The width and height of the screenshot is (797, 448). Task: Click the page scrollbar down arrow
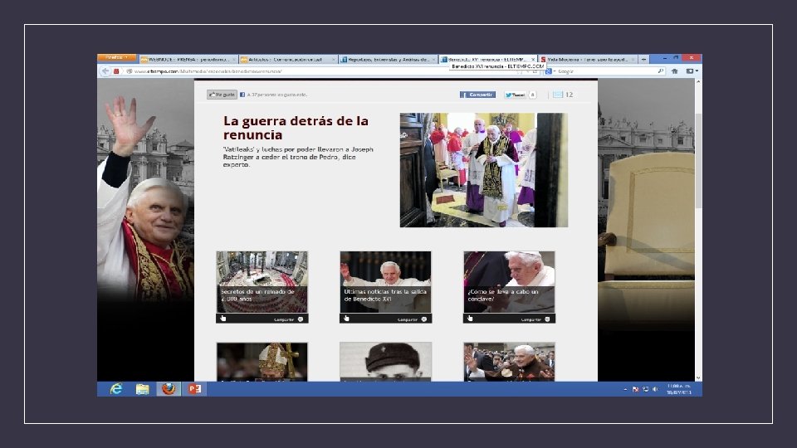698,378
